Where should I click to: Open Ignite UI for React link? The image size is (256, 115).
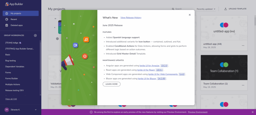point(146,70)
